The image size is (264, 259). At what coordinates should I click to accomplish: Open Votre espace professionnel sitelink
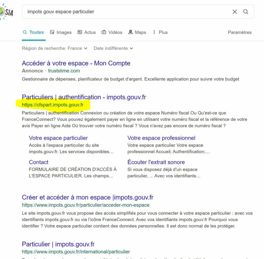point(161,138)
